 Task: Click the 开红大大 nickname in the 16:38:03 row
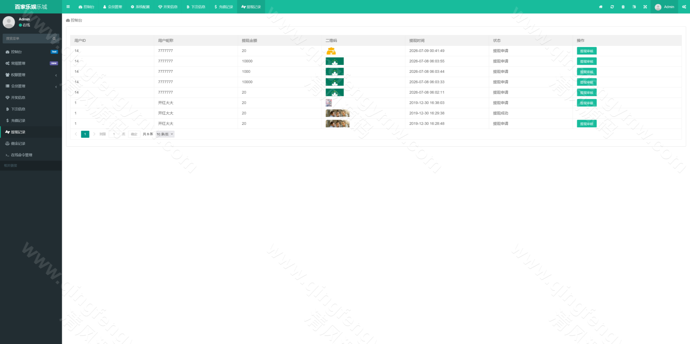[165, 103]
